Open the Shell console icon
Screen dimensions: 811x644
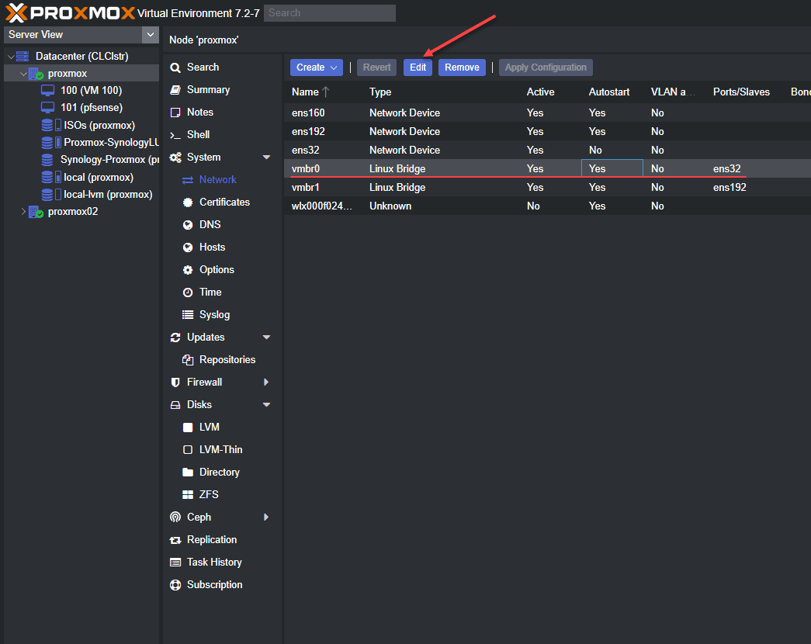click(x=175, y=135)
